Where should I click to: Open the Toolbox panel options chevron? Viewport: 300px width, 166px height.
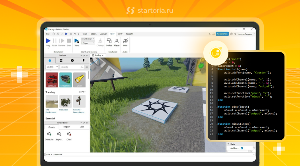81,55
